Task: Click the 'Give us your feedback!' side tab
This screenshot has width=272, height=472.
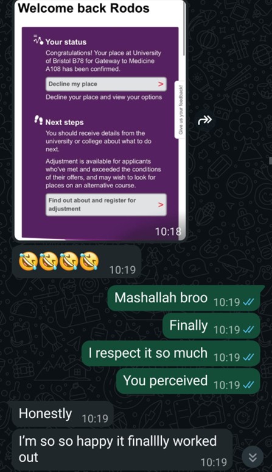Action: pos(181,109)
